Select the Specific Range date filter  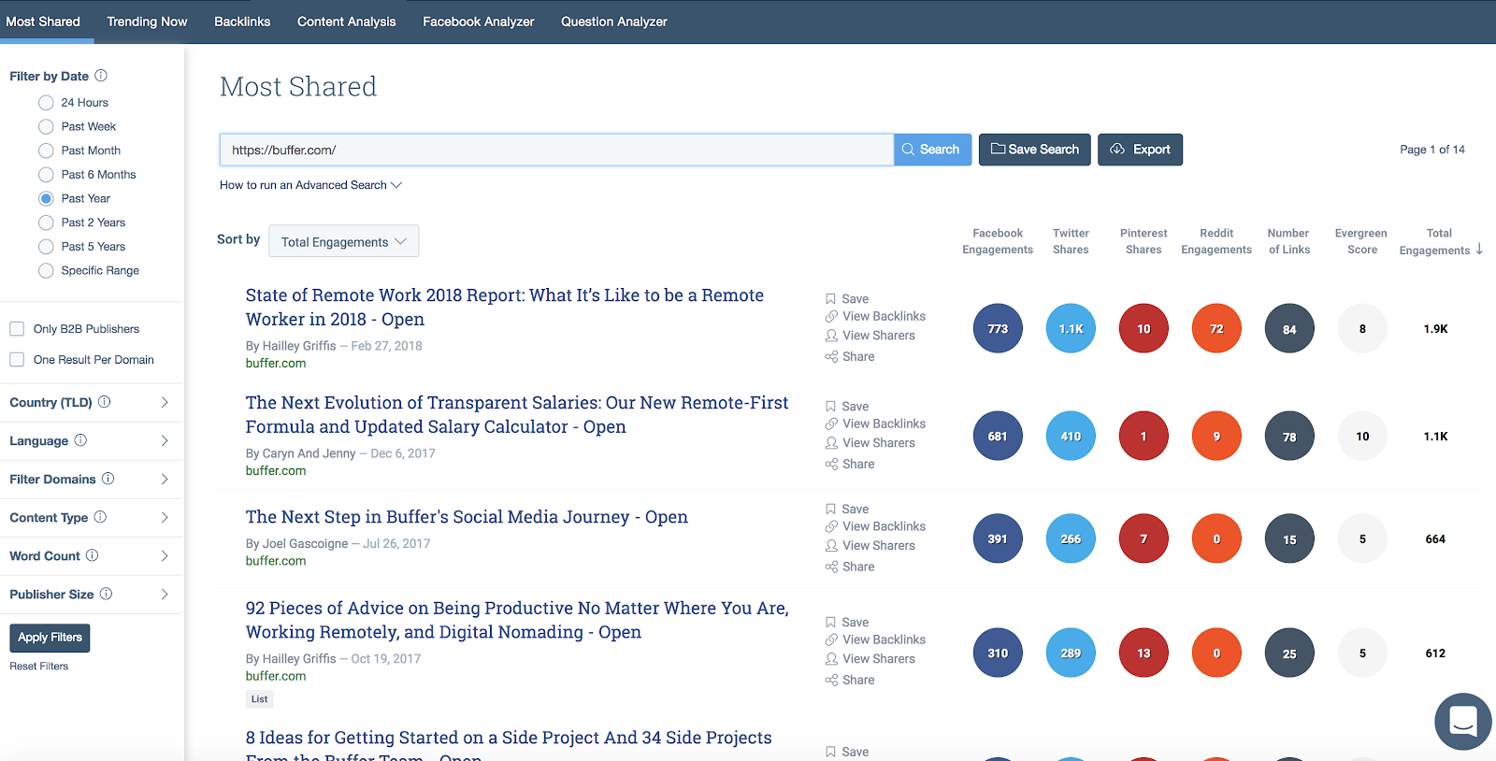[46, 270]
